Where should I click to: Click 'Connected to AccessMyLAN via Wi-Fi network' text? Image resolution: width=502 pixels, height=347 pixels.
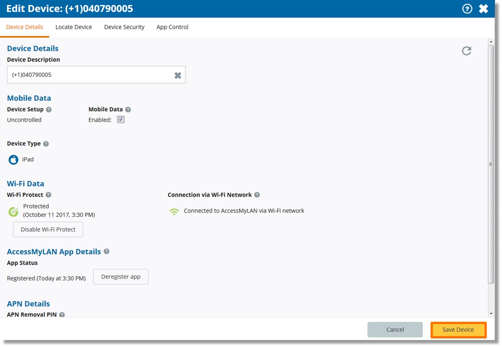244,211
